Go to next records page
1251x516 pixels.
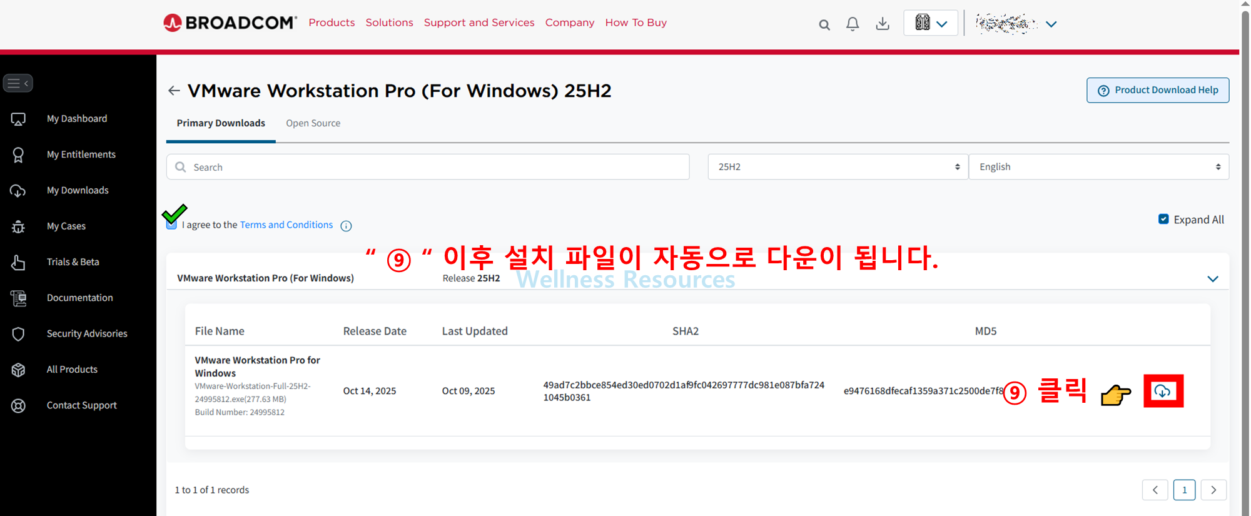[1213, 490]
